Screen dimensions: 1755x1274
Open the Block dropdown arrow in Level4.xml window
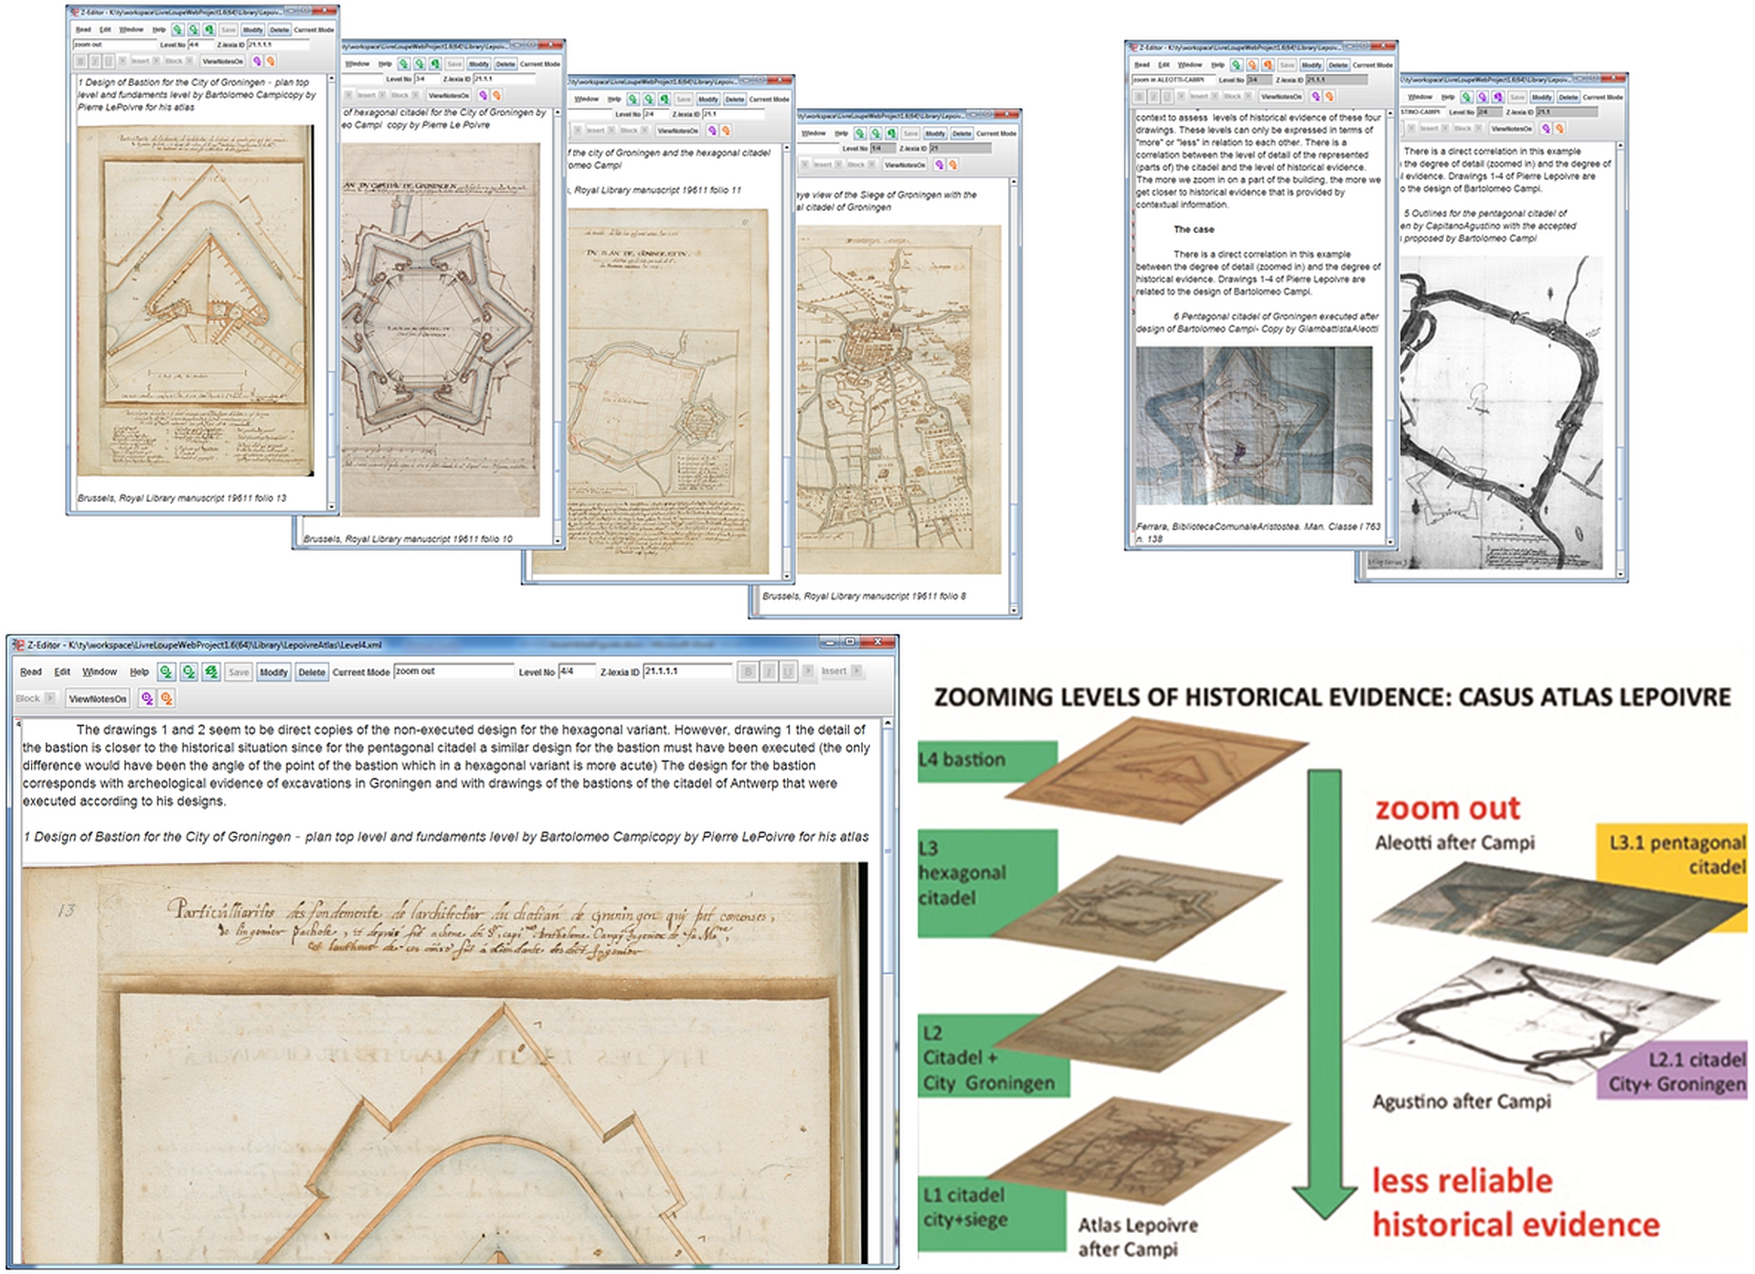(49, 698)
